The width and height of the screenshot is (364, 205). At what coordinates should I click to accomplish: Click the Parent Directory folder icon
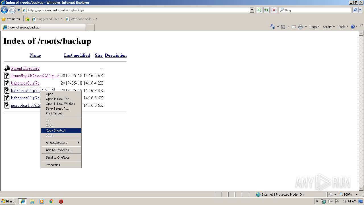[x=7, y=68]
